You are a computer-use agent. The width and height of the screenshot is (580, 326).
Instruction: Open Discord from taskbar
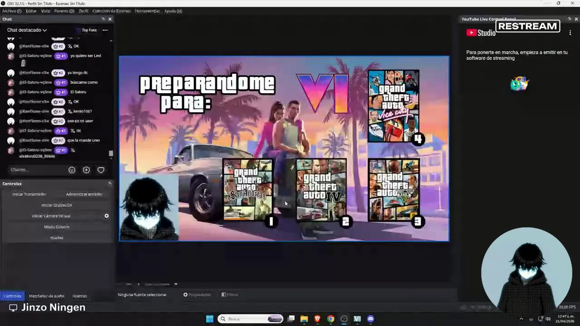pos(371,319)
